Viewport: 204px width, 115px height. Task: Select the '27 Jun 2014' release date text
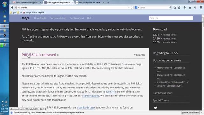click(139, 55)
